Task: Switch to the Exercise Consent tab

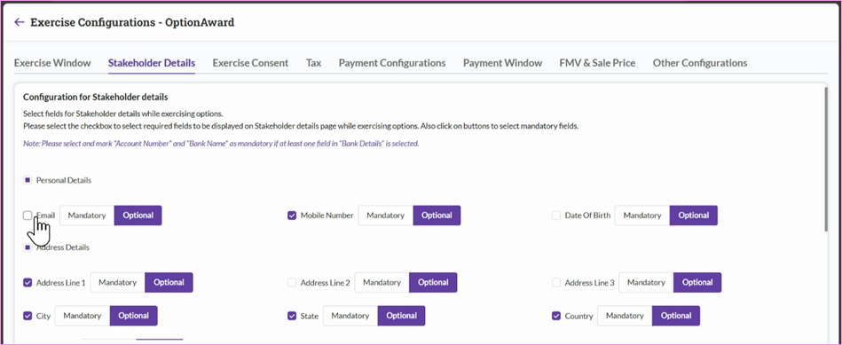Action: tap(250, 63)
